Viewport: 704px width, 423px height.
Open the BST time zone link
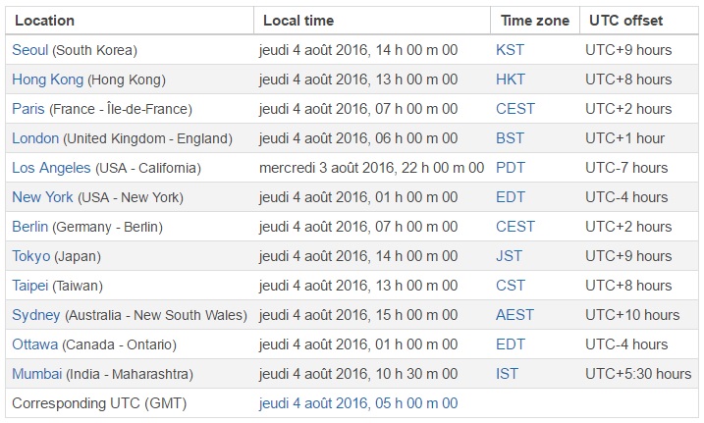510,138
